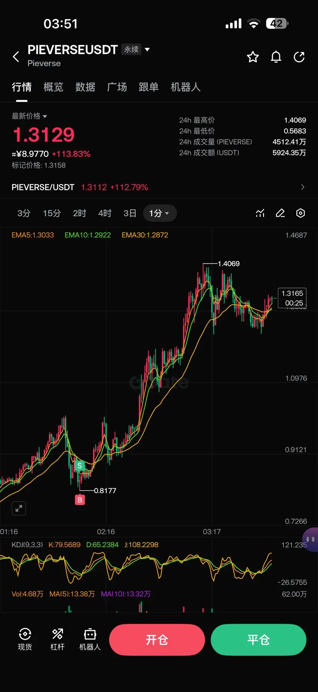318x692 pixels.
Task: Tap the 24h 最低价 value 0.5683
Action: coord(295,131)
